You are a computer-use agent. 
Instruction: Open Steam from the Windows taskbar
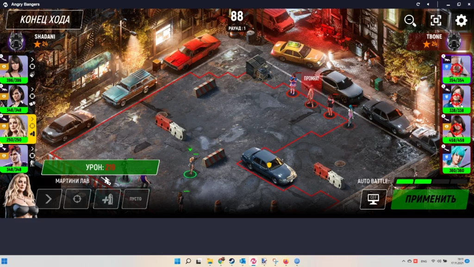coord(231,261)
